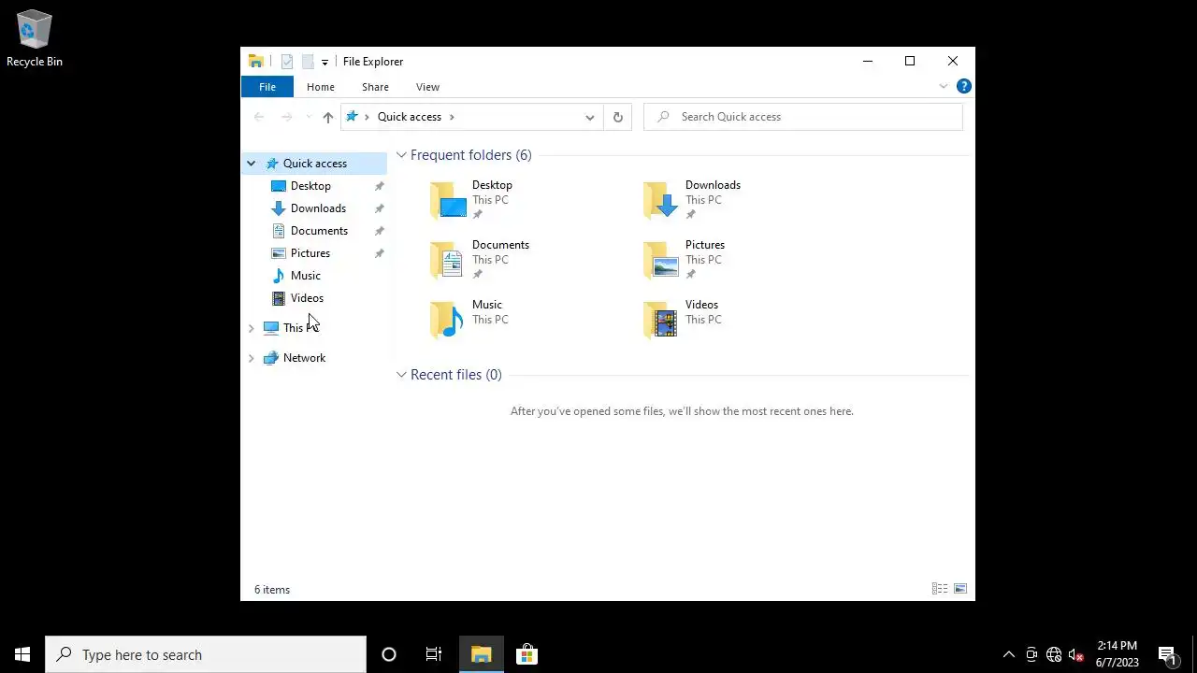Click the Search Quick access field
Image resolution: width=1197 pixels, height=673 pixels.
803,117
